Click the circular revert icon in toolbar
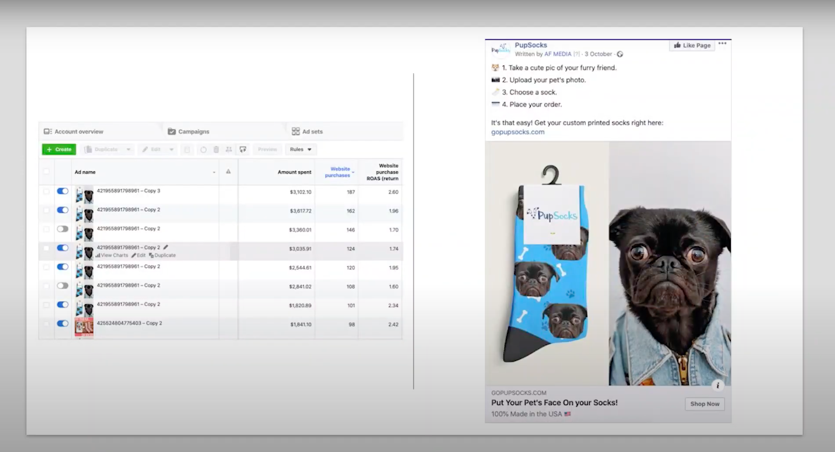Screen dimensions: 835x452 tap(203, 150)
